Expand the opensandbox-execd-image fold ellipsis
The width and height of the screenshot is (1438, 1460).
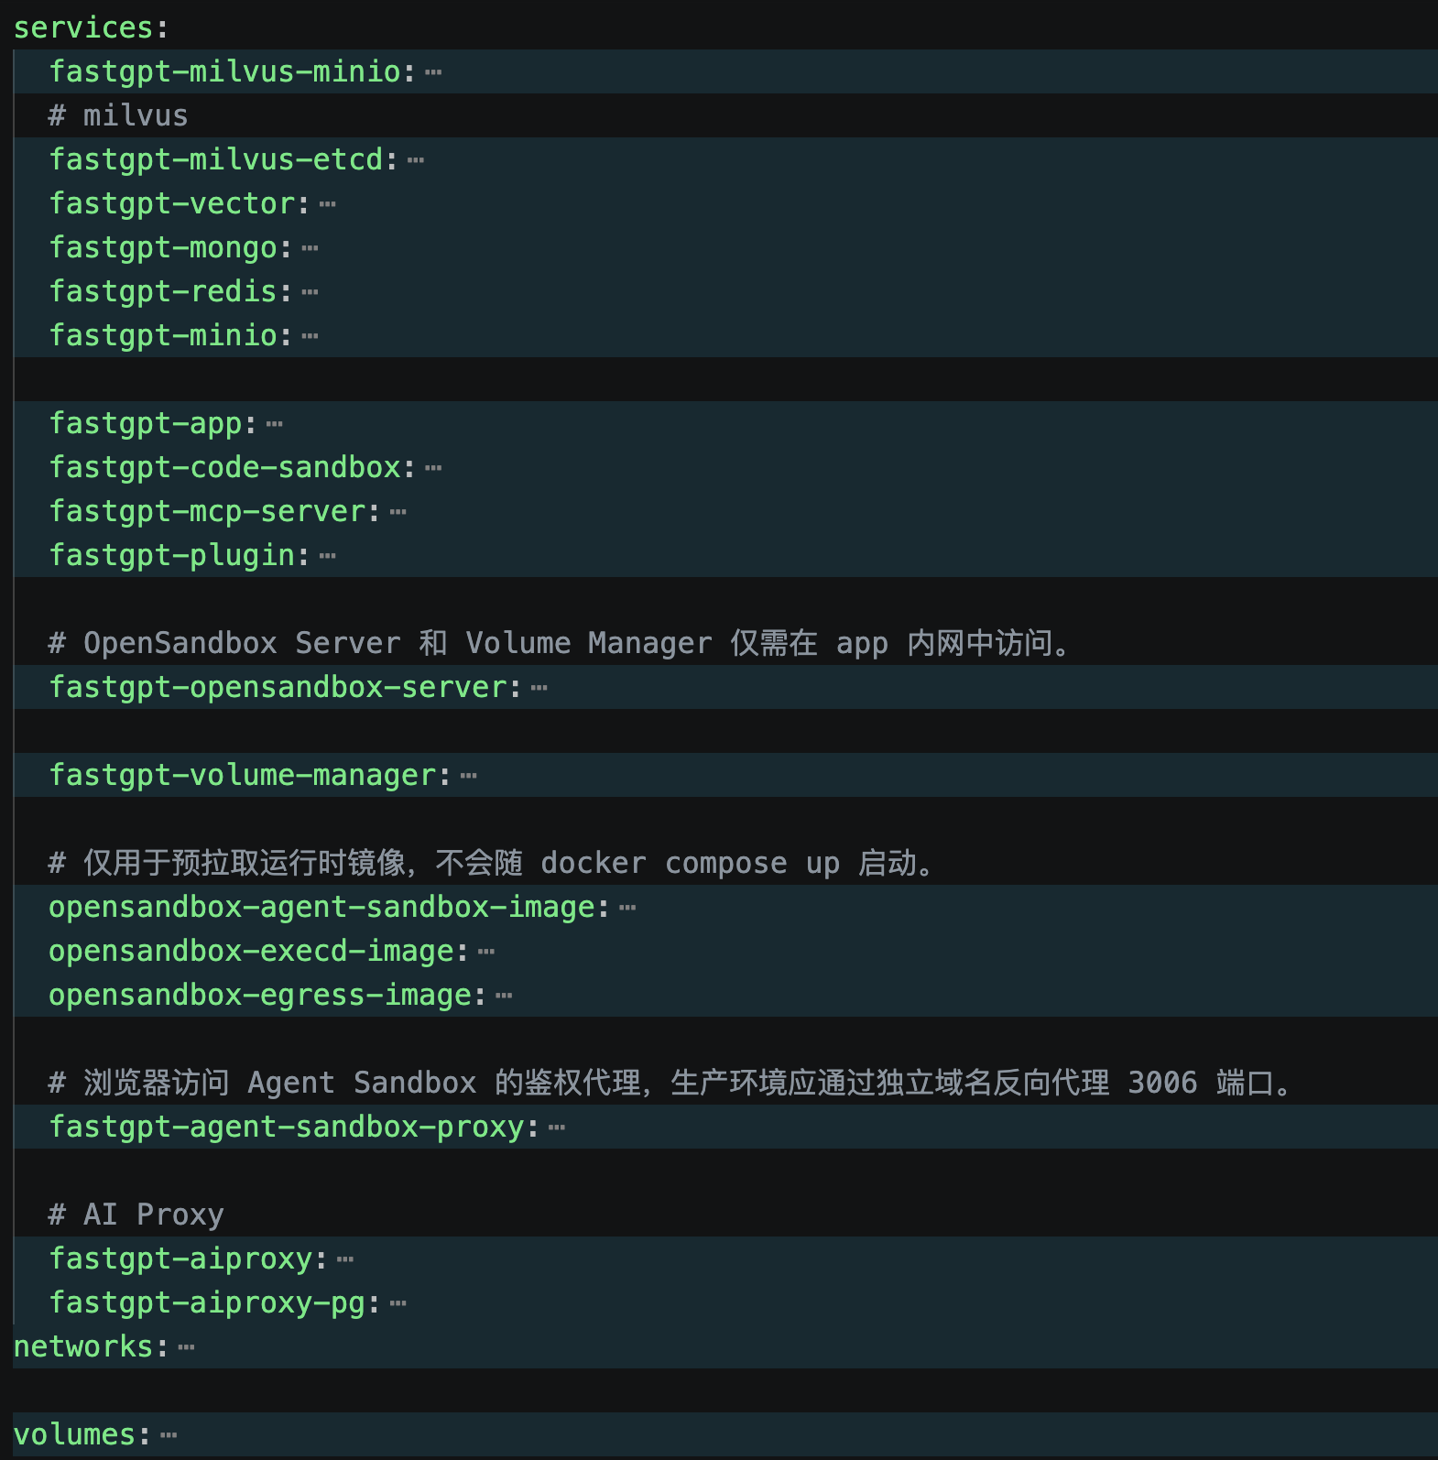click(486, 952)
